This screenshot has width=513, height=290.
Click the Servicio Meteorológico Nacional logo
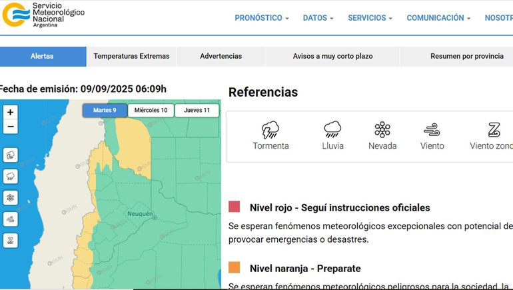[x=43, y=15]
